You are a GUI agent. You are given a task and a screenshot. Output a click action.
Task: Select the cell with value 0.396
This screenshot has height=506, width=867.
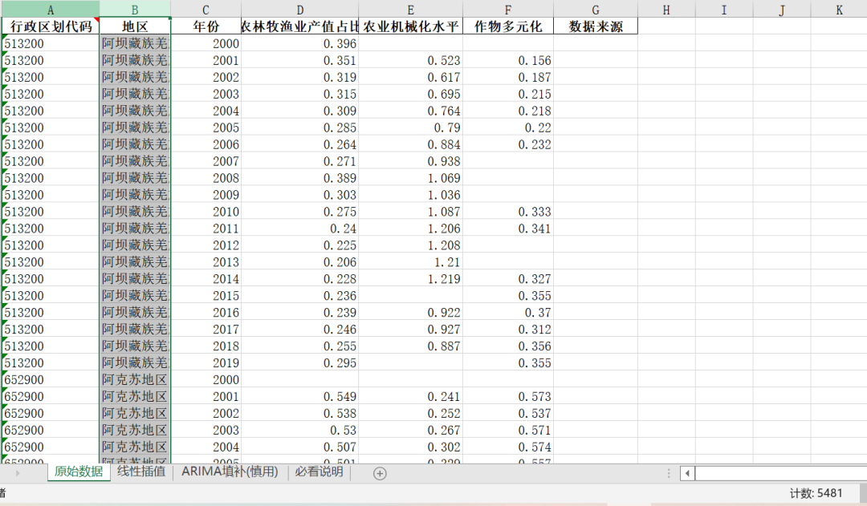pos(299,43)
